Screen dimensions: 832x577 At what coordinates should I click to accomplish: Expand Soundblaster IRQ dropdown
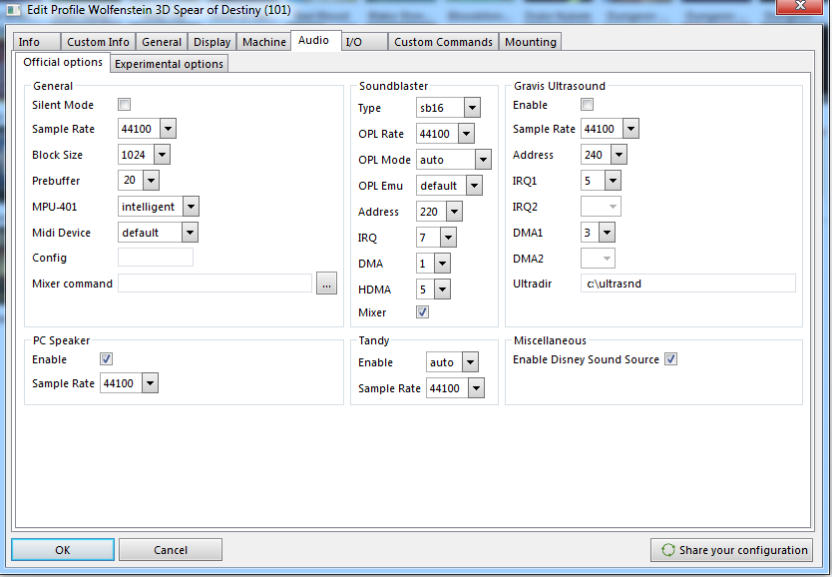coord(448,238)
